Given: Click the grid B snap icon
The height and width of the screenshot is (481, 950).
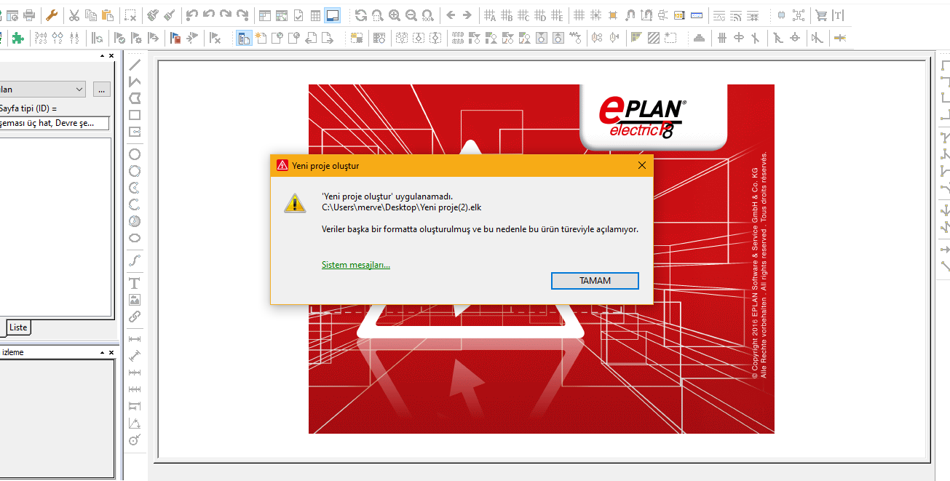Looking at the screenshot, I should click(x=507, y=15).
